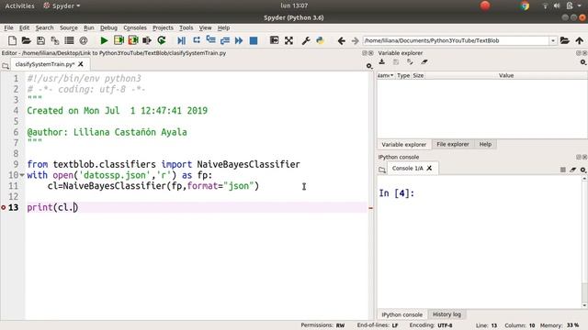Open the outline list icon in toolbar
This screenshot has width=588, height=330.
pos(69,40)
